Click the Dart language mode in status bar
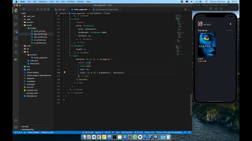Viewport: 252px width, 141px height. 118,132
